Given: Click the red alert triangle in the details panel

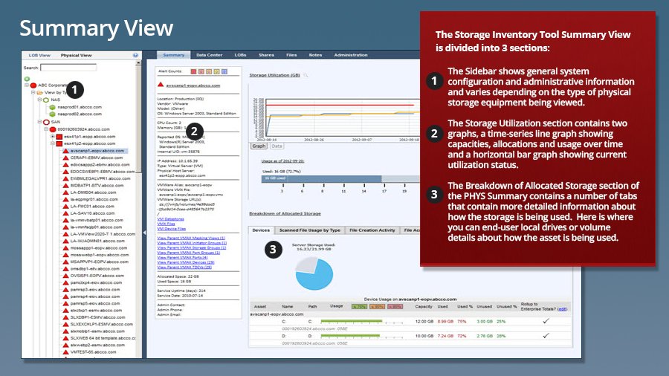Looking at the screenshot, I should click(161, 85).
